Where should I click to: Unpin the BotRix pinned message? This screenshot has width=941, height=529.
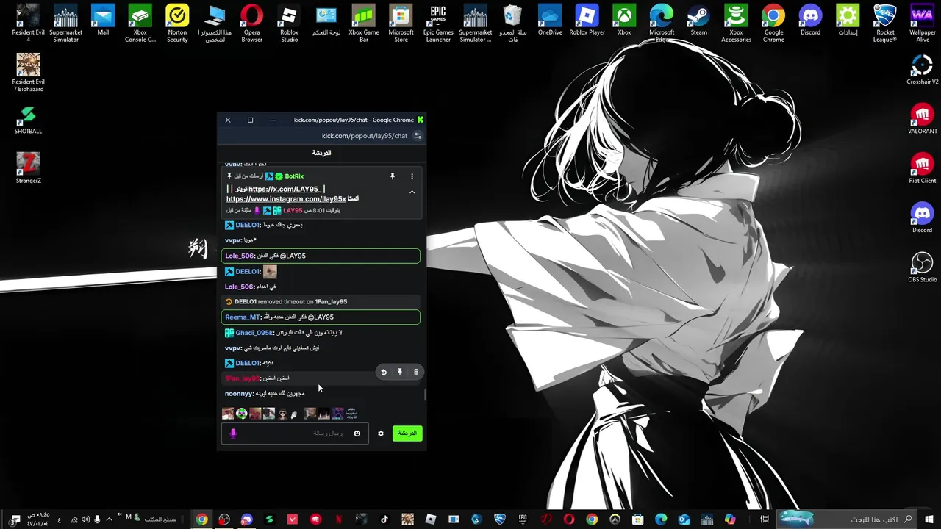click(393, 176)
